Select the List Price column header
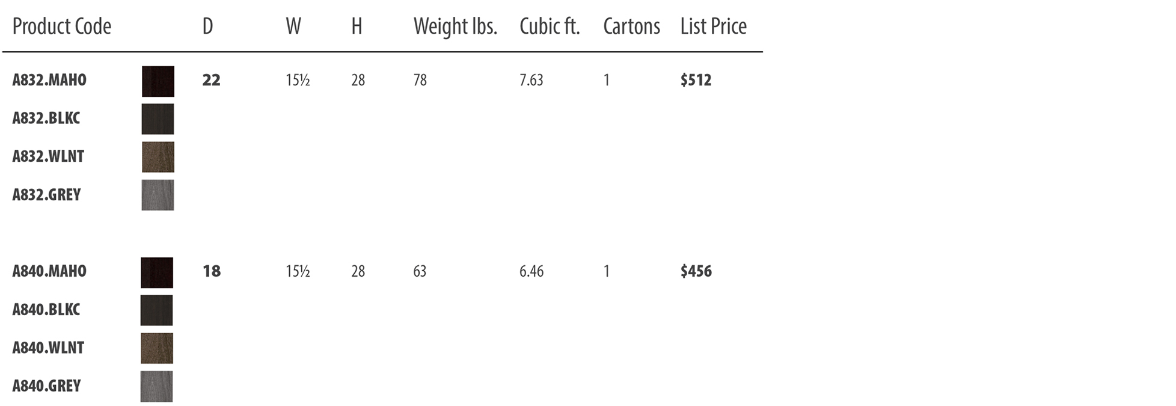The image size is (1176, 406). 714,26
